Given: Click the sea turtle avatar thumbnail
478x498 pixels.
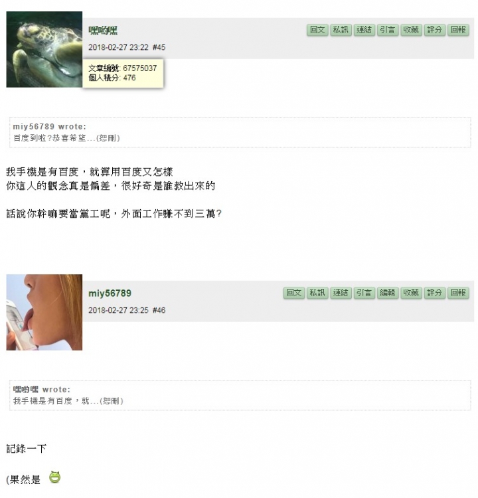Looking at the screenshot, I should 44,50.
